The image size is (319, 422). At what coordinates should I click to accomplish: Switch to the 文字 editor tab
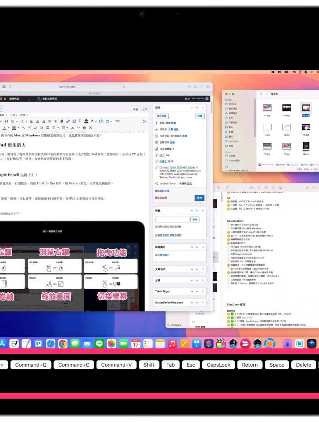(x=145, y=110)
